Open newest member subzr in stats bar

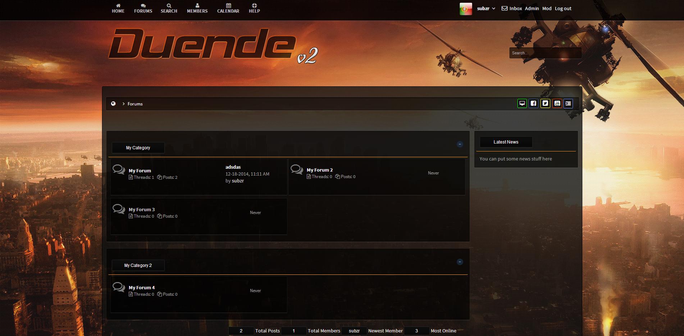tap(354, 331)
